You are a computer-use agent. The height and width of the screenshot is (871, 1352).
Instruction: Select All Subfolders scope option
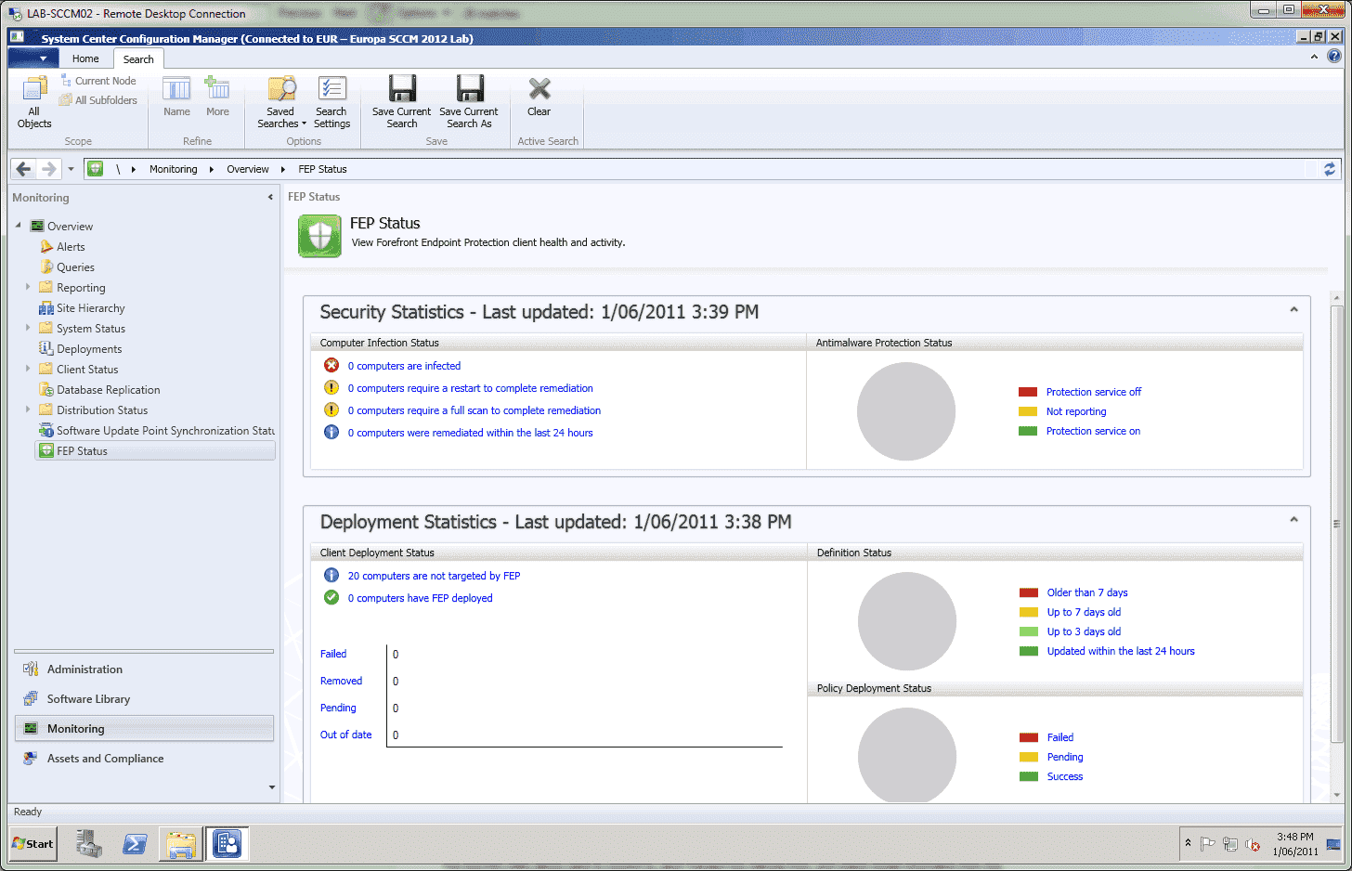(98, 100)
